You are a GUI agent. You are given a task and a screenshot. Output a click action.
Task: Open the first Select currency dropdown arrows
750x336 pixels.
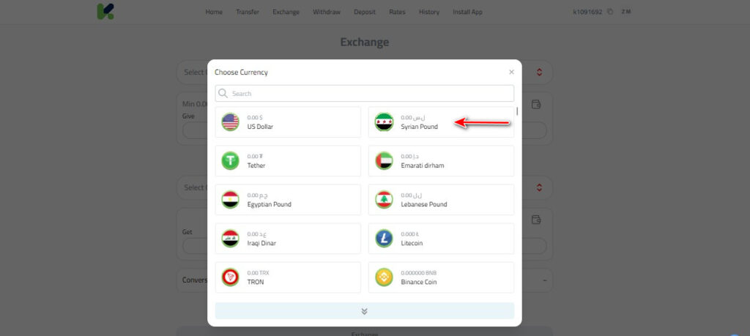click(x=540, y=72)
